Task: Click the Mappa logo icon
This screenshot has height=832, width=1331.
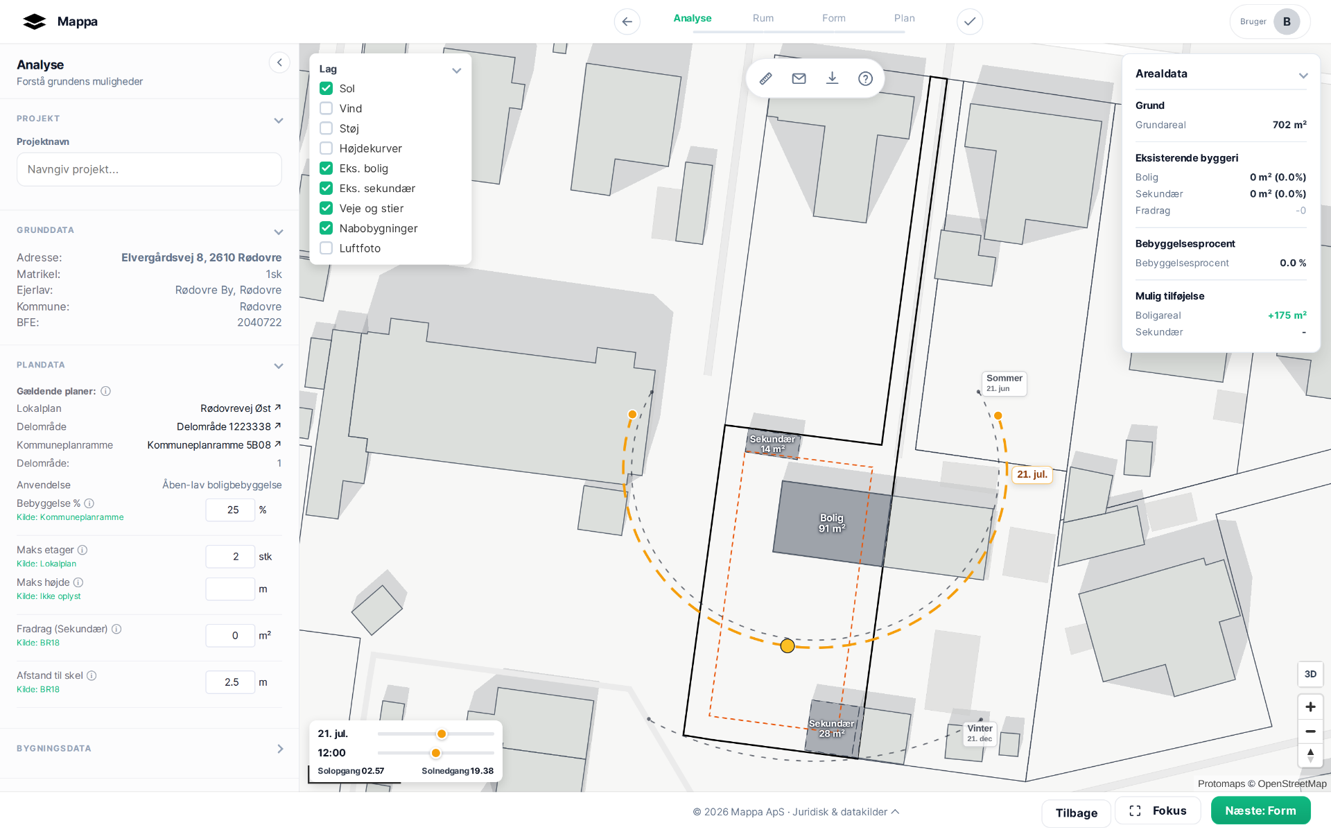Action: (34, 21)
